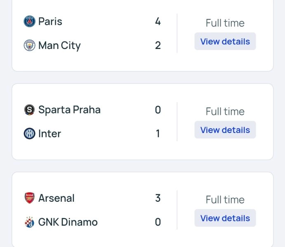Click Paris's score of 4
This screenshot has width=285, height=247.
pos(158,21)
